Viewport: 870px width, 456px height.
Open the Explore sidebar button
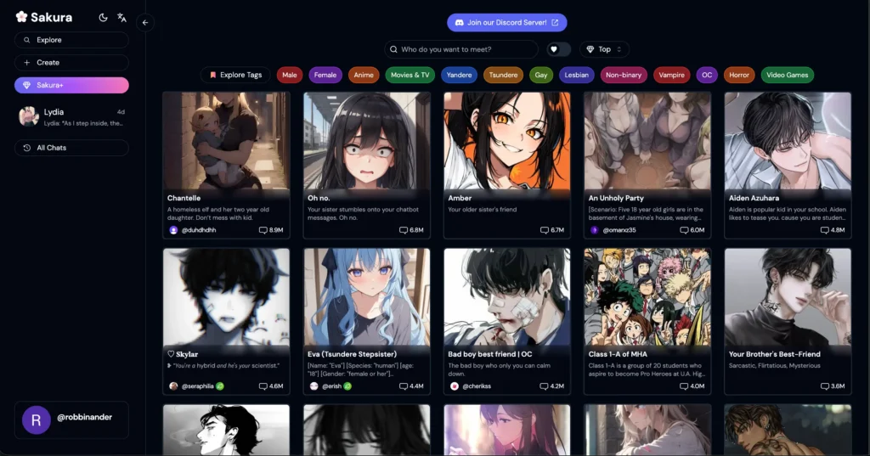pyautogui.click(x=71, y=40)
